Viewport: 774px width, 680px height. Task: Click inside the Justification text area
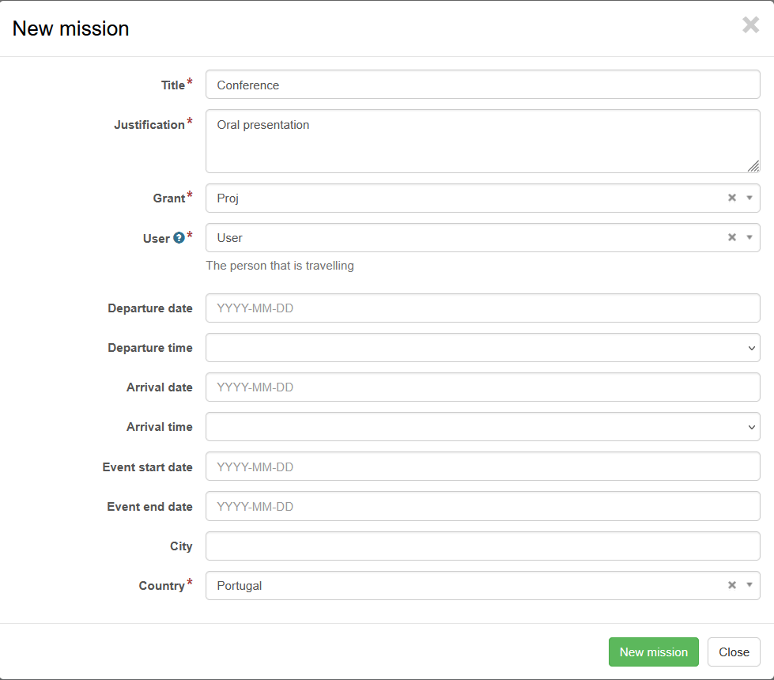click(x=474, y=142)
